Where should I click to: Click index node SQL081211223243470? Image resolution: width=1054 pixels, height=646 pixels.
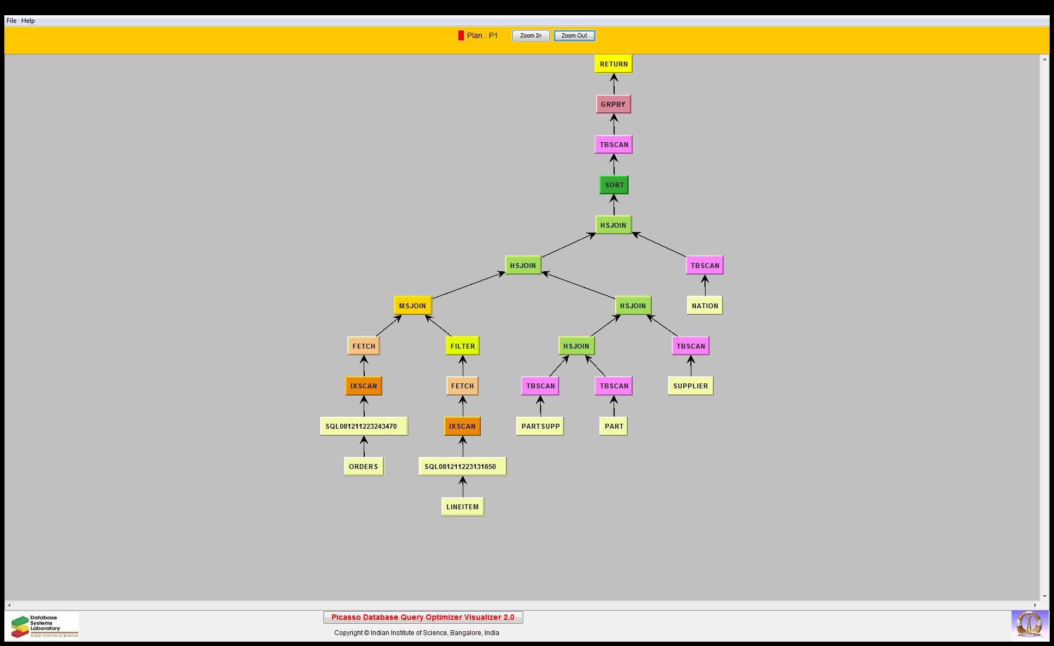point(363,426)
